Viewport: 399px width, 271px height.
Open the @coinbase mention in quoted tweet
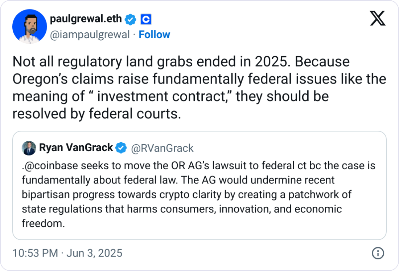point(48,166)
